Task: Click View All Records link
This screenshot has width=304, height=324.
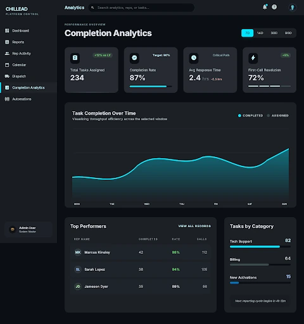Action: coord(194,226)
